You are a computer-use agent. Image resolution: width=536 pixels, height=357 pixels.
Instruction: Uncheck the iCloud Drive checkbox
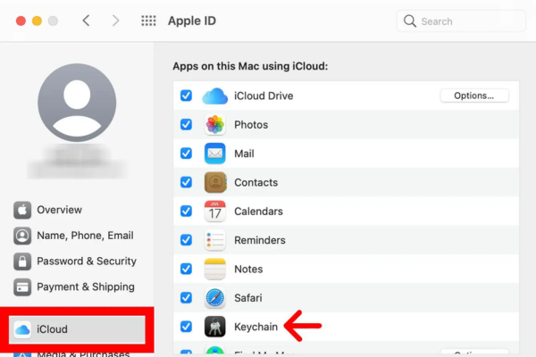(186, 95)
